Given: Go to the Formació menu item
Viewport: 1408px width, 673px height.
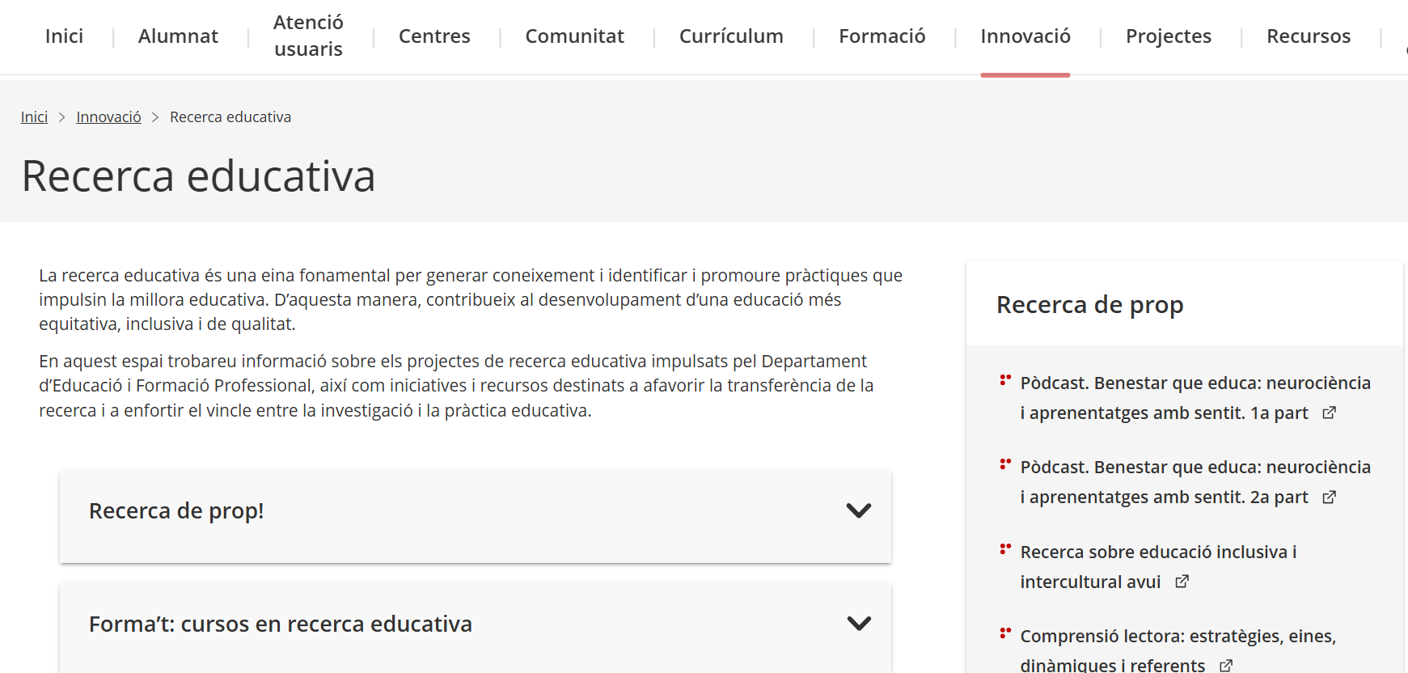Looking at the screenshot, I should pos(882,36).
